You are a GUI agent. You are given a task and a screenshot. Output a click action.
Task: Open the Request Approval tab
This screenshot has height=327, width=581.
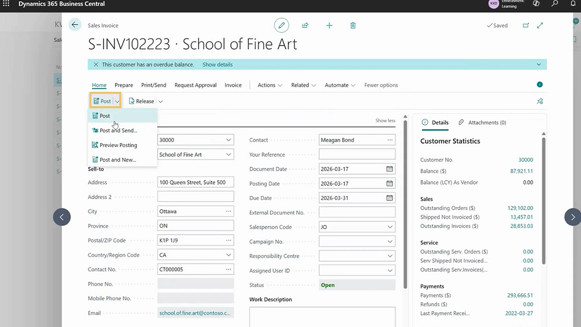pos(195,85)
